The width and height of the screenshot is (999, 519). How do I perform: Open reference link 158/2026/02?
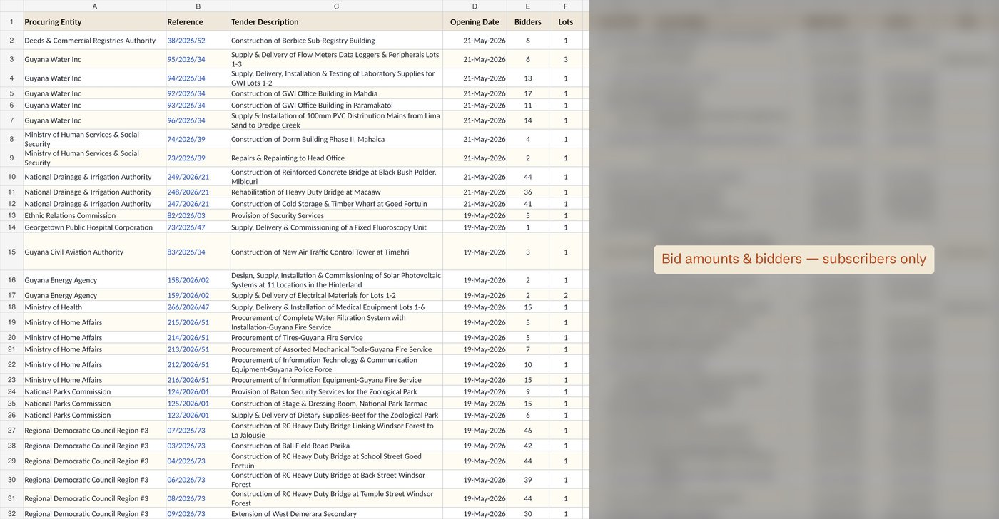coord(188,280)
